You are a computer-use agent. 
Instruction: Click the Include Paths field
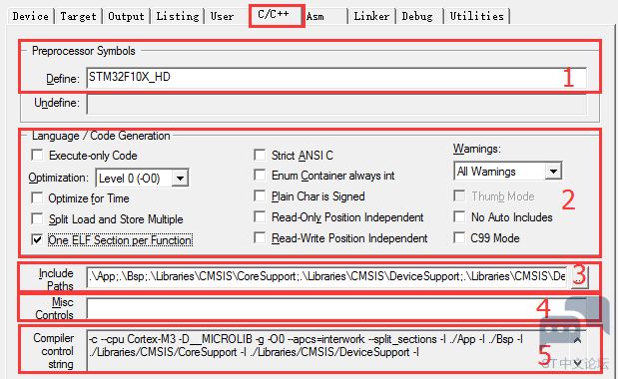[x=326, y=276]
